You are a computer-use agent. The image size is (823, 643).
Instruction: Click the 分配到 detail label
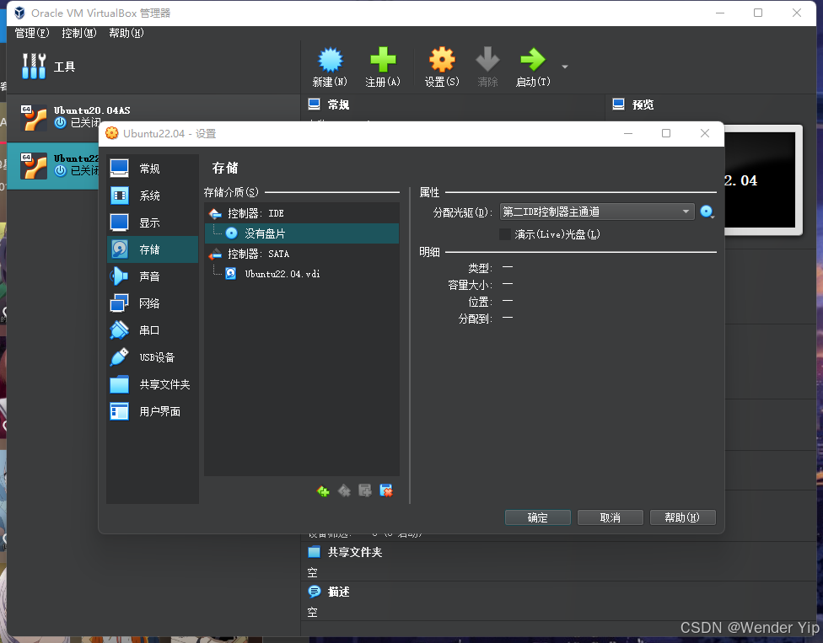[x=475, y=319]
